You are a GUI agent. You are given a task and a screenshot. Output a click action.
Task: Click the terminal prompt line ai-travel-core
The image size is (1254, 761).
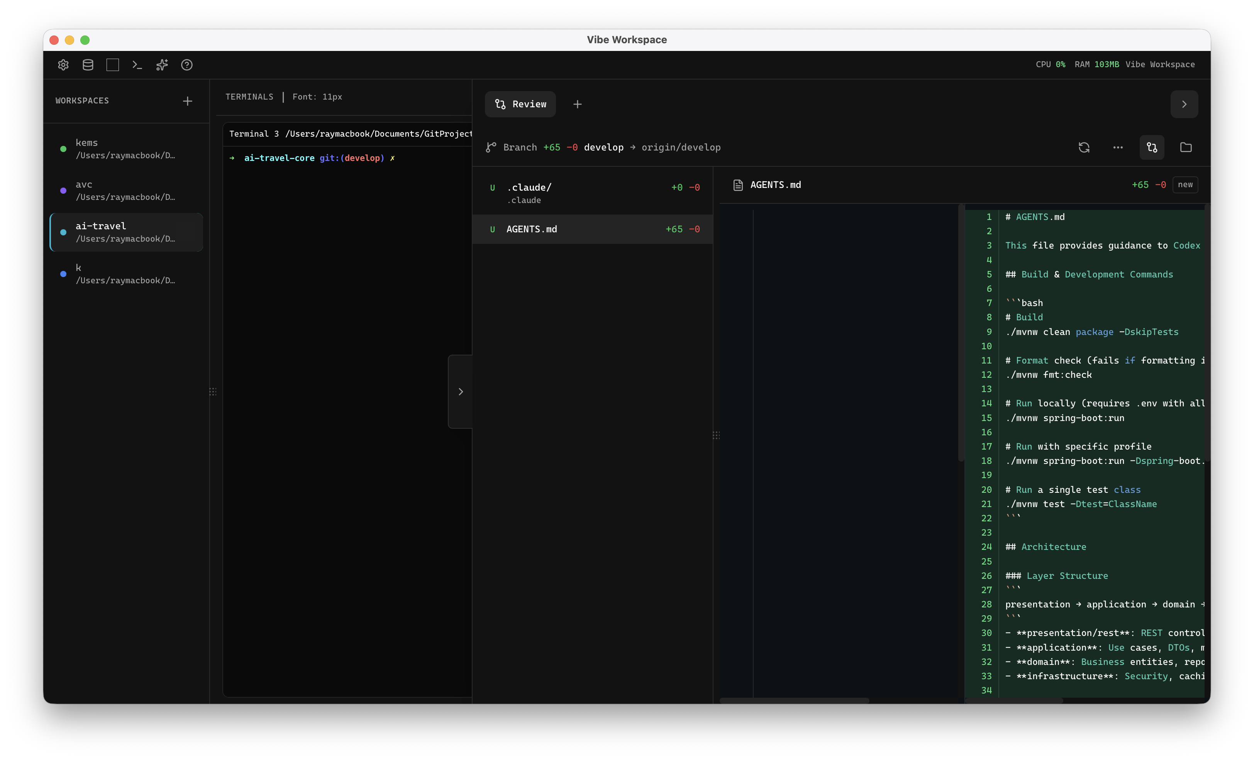tap(312, 158)
